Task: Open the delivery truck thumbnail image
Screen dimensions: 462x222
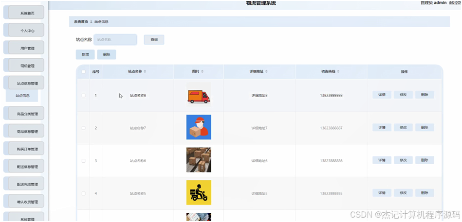Action: 199,94
